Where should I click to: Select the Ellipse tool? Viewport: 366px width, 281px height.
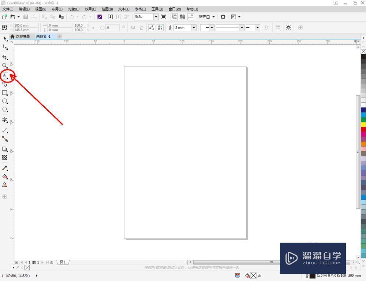pyautogui.click(x=5, y=101)
